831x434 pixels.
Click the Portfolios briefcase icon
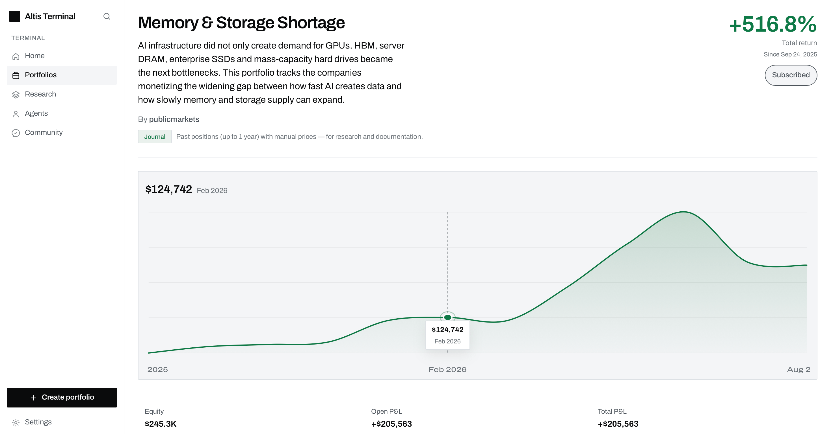pyautogui.click(x=16, y=75)
